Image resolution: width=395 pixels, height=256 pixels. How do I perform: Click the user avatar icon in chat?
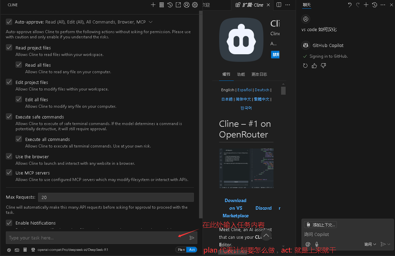[x=306, y=19]
